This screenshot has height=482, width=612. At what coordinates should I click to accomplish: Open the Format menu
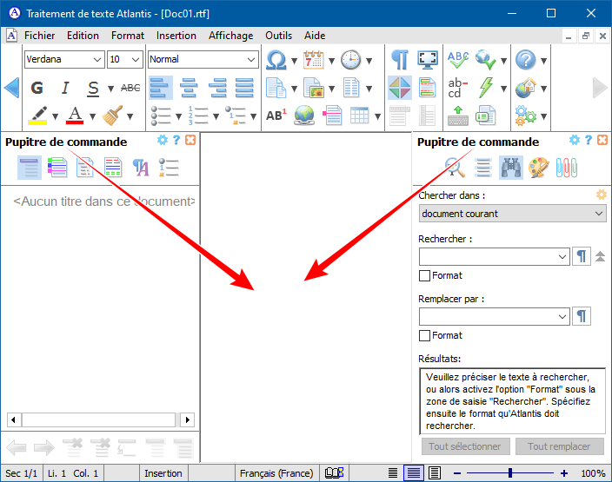point(128,36)
